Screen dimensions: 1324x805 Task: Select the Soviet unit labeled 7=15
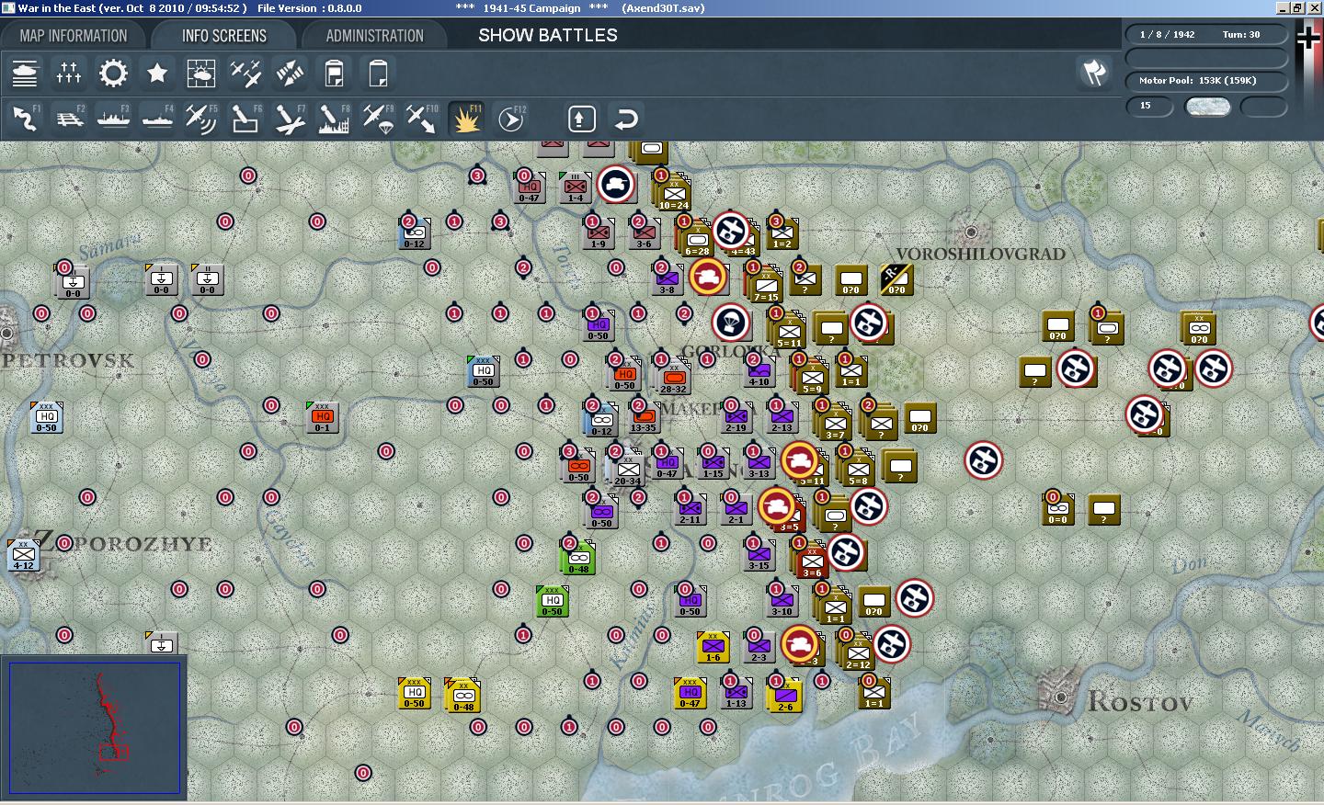pyautogui.click(x=766, y=287)
